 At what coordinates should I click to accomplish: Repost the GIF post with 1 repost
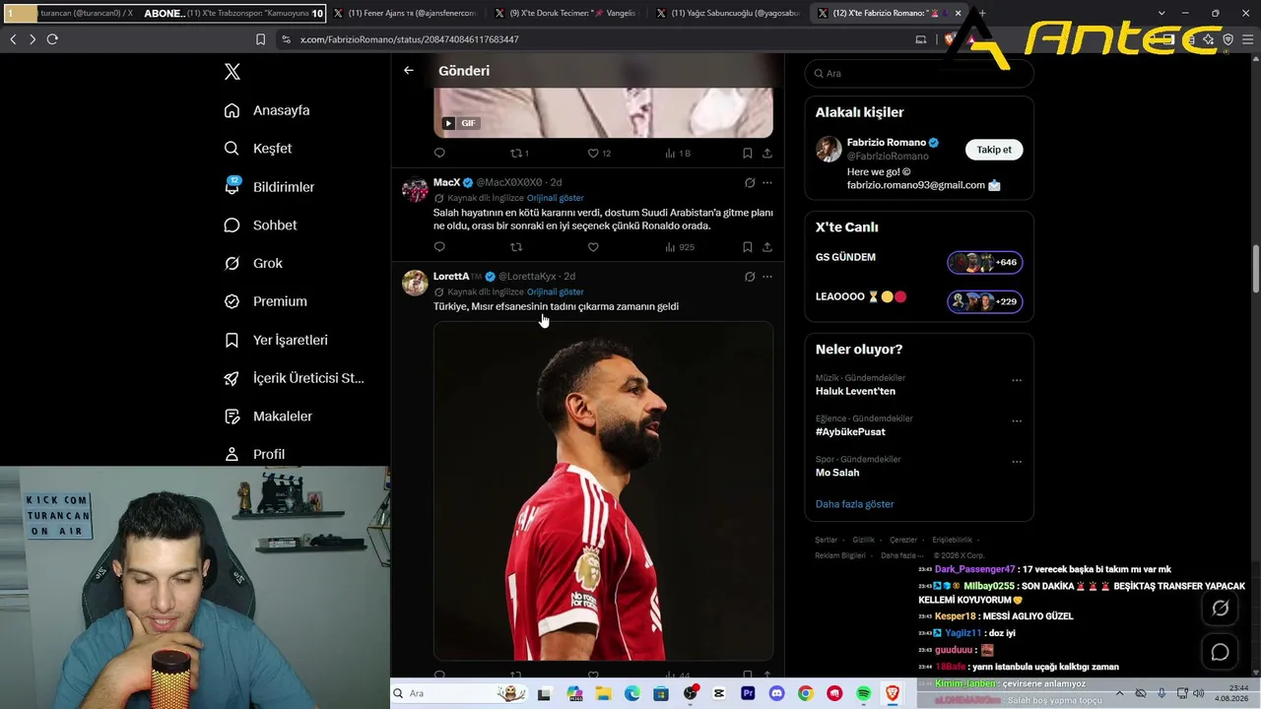[x=519, y=153]
